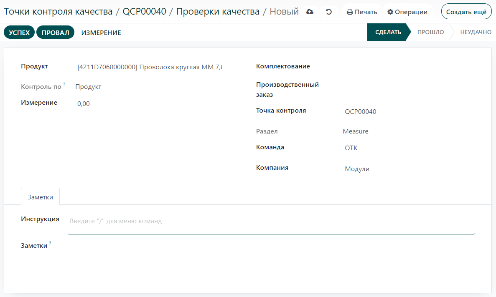Edit the Измерение value field
The image size is (496, 297).
[150, 103]
